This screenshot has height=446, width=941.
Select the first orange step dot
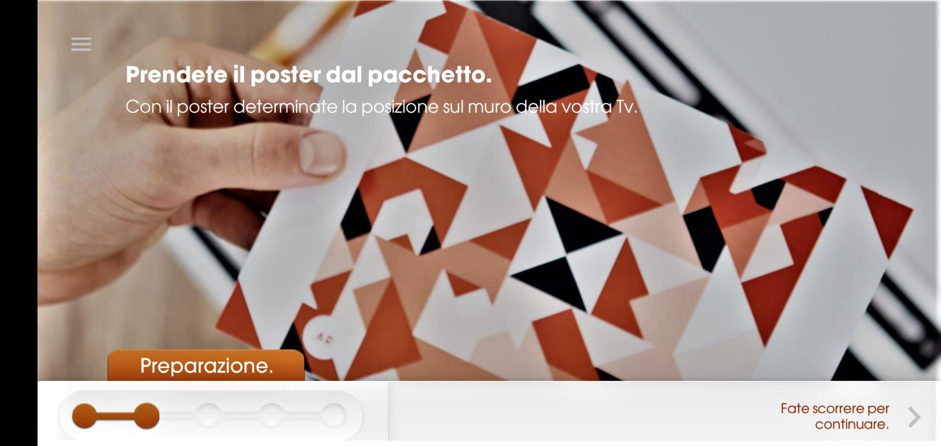pos(85,416)
